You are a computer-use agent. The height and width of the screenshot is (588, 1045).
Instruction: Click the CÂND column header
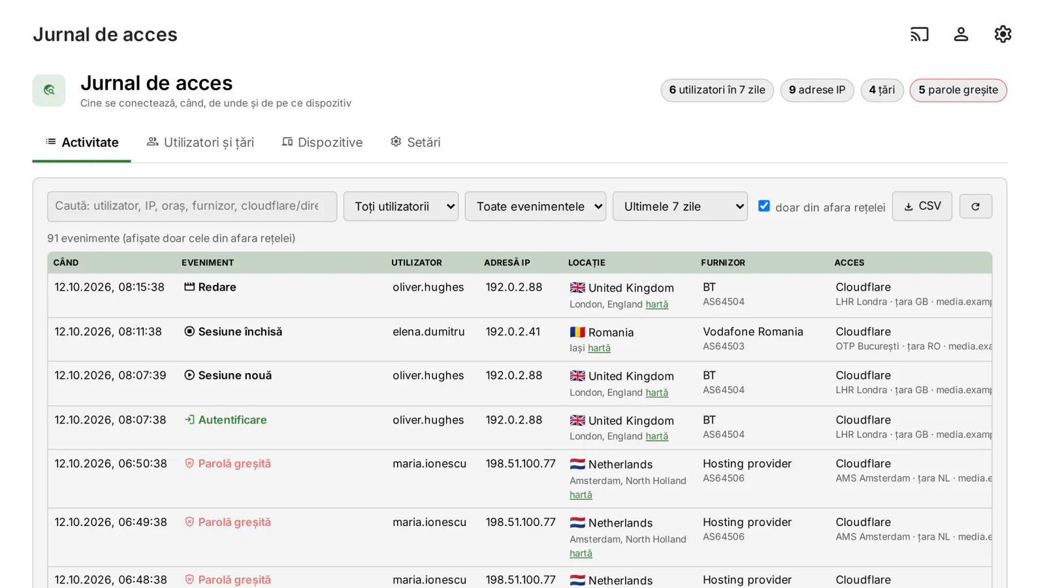tap(66, 263)
